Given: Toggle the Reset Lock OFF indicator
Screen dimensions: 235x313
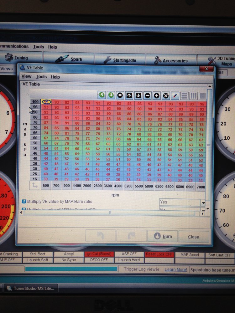Looking at the screenshot, I should [x=159, y=254].
